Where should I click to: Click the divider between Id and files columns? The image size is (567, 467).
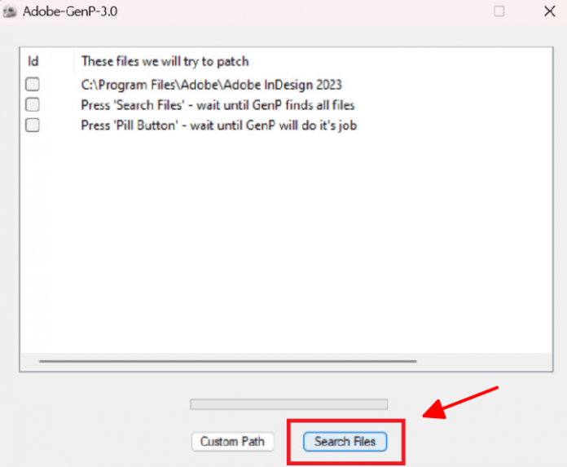[x=74, y=61]
